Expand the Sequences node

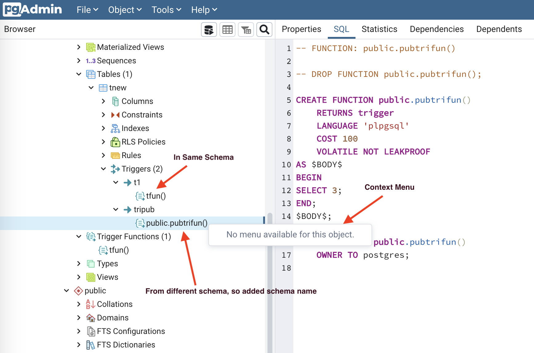click(79, 61)
